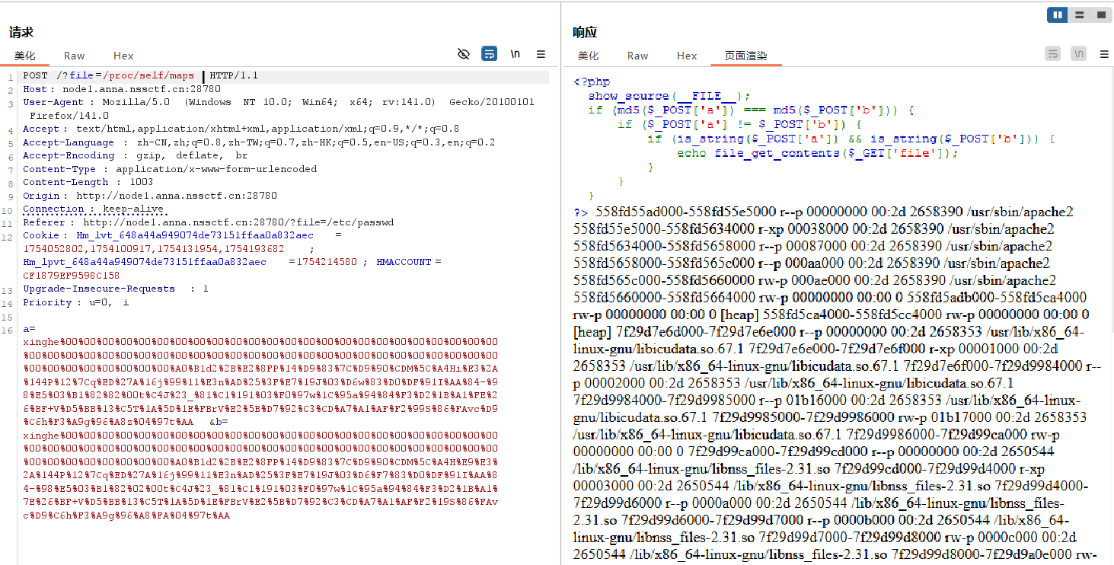
Task: Switch to the request Raw tab
Action: click(x=74, y=56)
